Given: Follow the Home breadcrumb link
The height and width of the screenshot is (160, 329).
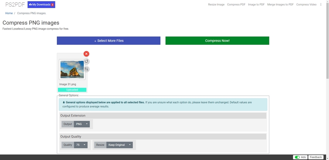Looking at the screenshot, I should coord(9,13).
